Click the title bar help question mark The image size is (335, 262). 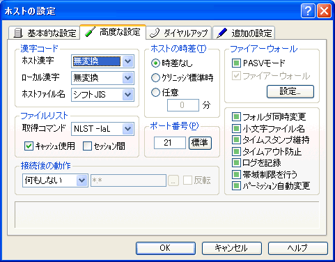(308, 10)
